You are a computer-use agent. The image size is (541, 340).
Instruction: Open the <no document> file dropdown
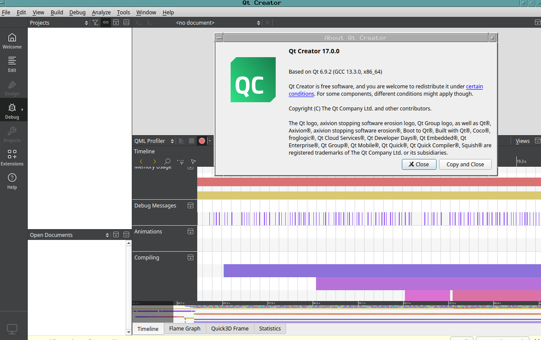pos(218,23)
